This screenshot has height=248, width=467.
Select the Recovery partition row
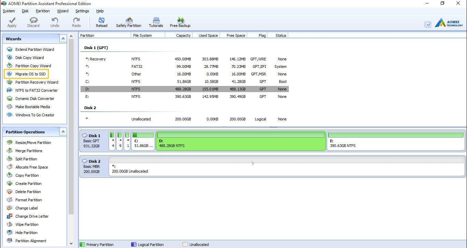coord(185,59)
